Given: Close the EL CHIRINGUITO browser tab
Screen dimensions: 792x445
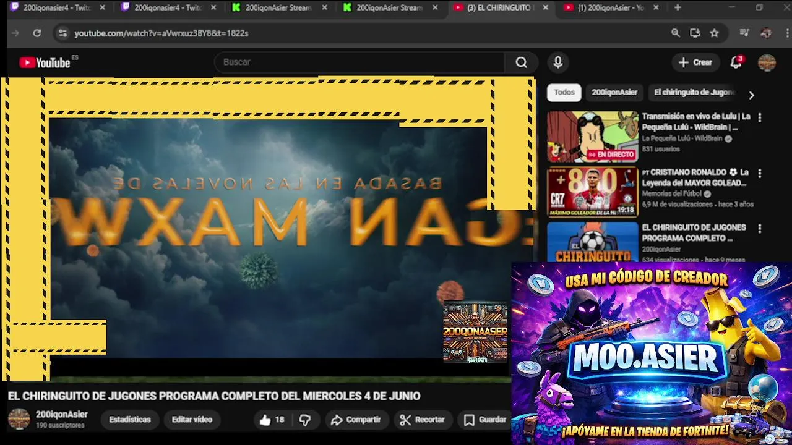Looking at the screenshot, I should (x=545, y=7).
